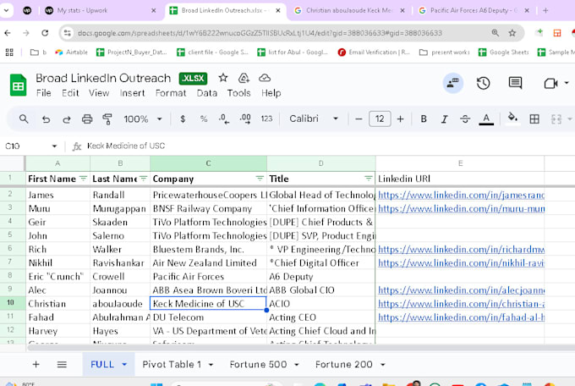This screenshot has height=386, width=575.
Task: Open the fill color picker
Action: (x=512, y=119)
